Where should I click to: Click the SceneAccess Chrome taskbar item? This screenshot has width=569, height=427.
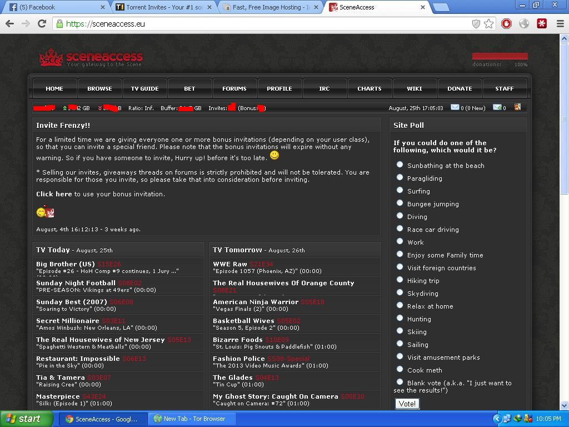103,419
